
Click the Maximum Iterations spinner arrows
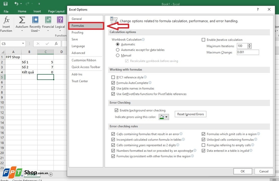249,46
